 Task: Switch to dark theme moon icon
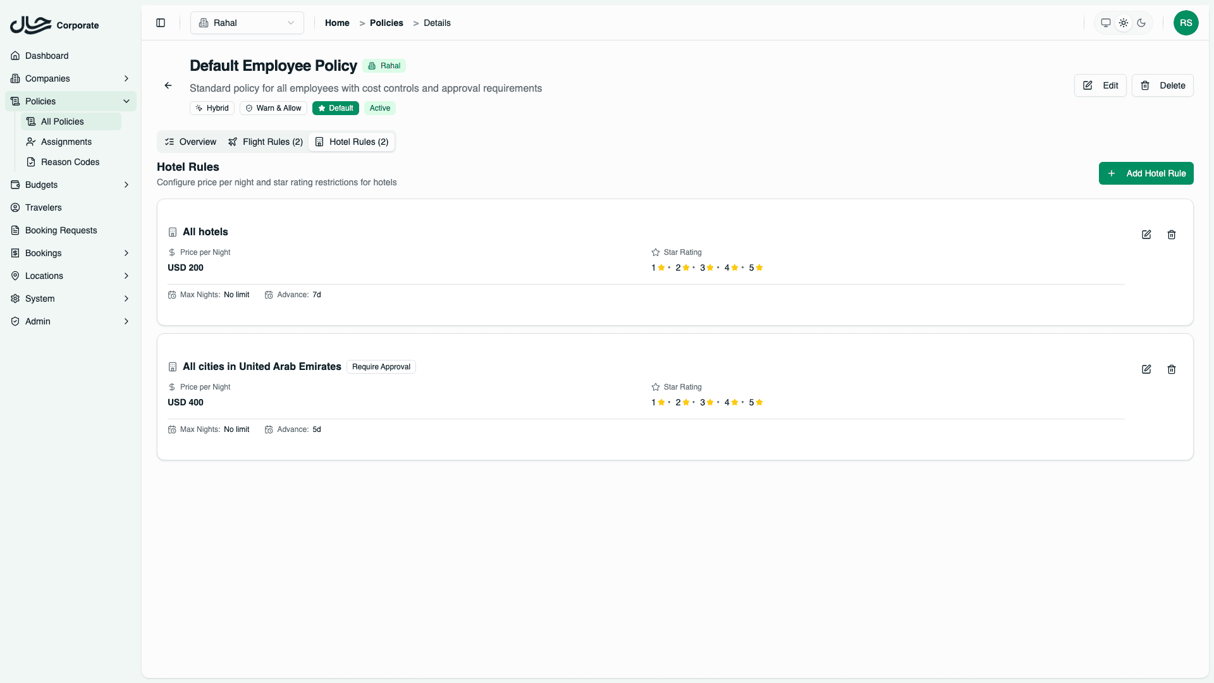pos(1141,23)
